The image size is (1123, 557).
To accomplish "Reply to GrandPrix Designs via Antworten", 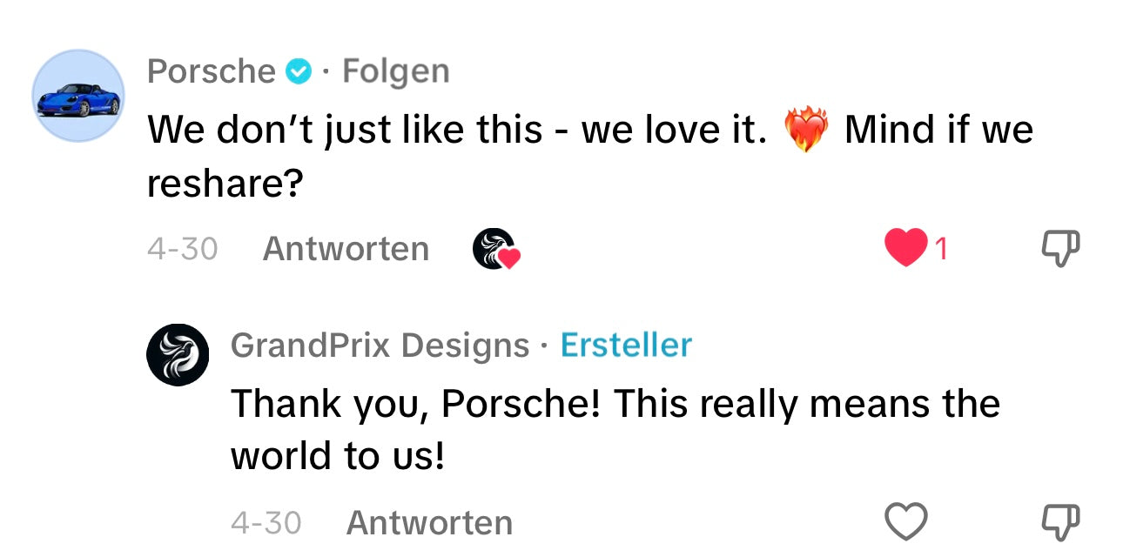I will [429, 523].
